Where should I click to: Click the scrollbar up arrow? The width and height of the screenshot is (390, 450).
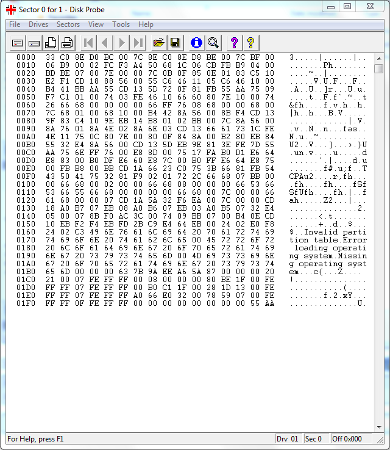point(379,59)
